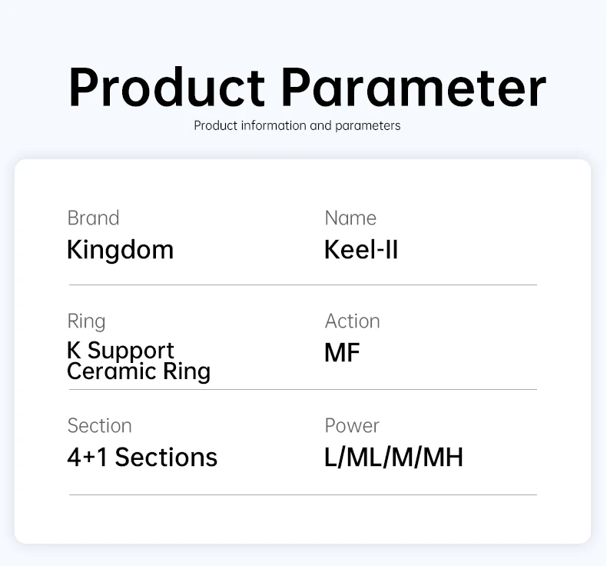Click the 'Power' field label
The height and width of the screenshot is (566, 607).
pyautogui.click(x=352, y=426)
